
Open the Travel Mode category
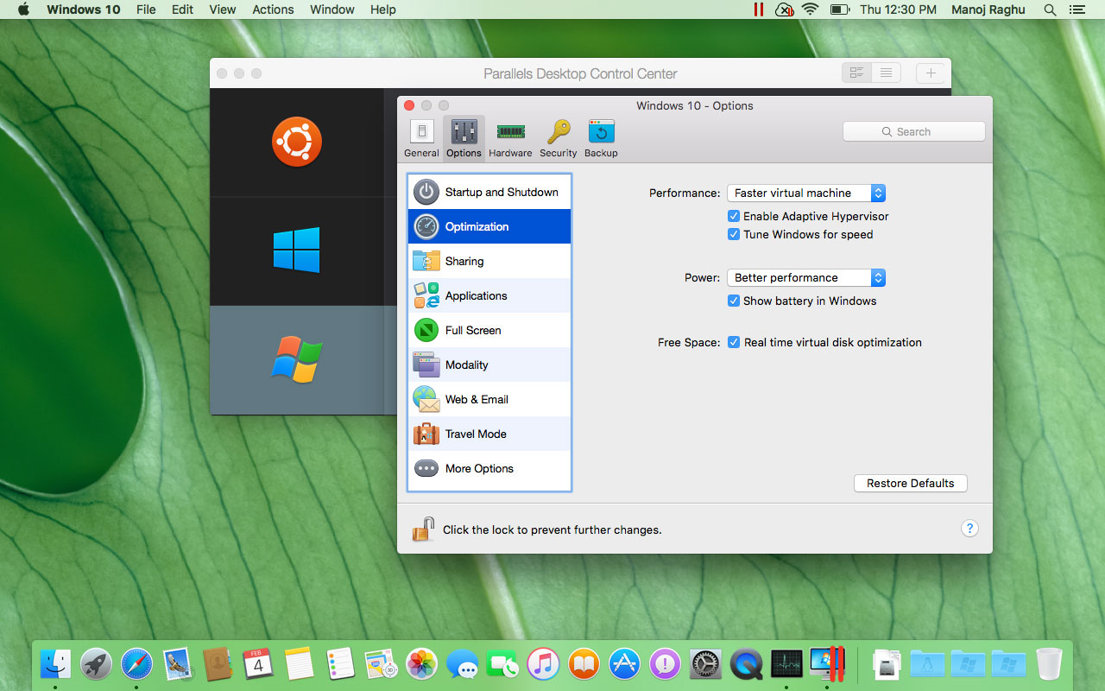tap(489, 434)
